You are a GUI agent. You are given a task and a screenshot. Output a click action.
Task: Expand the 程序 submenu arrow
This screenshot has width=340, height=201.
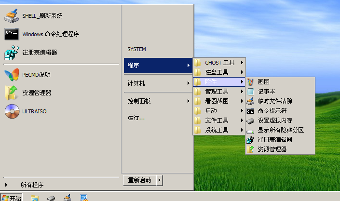point(189,65)
